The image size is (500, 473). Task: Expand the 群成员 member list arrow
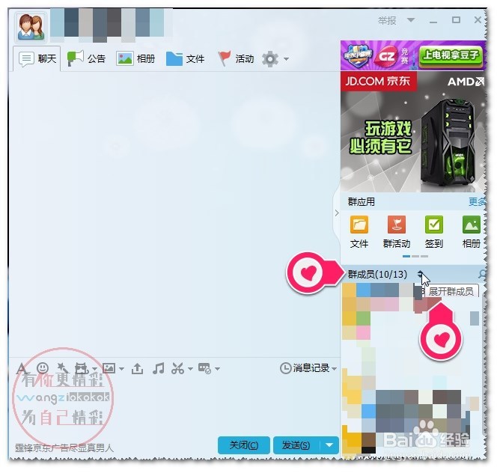pos(420,274)
